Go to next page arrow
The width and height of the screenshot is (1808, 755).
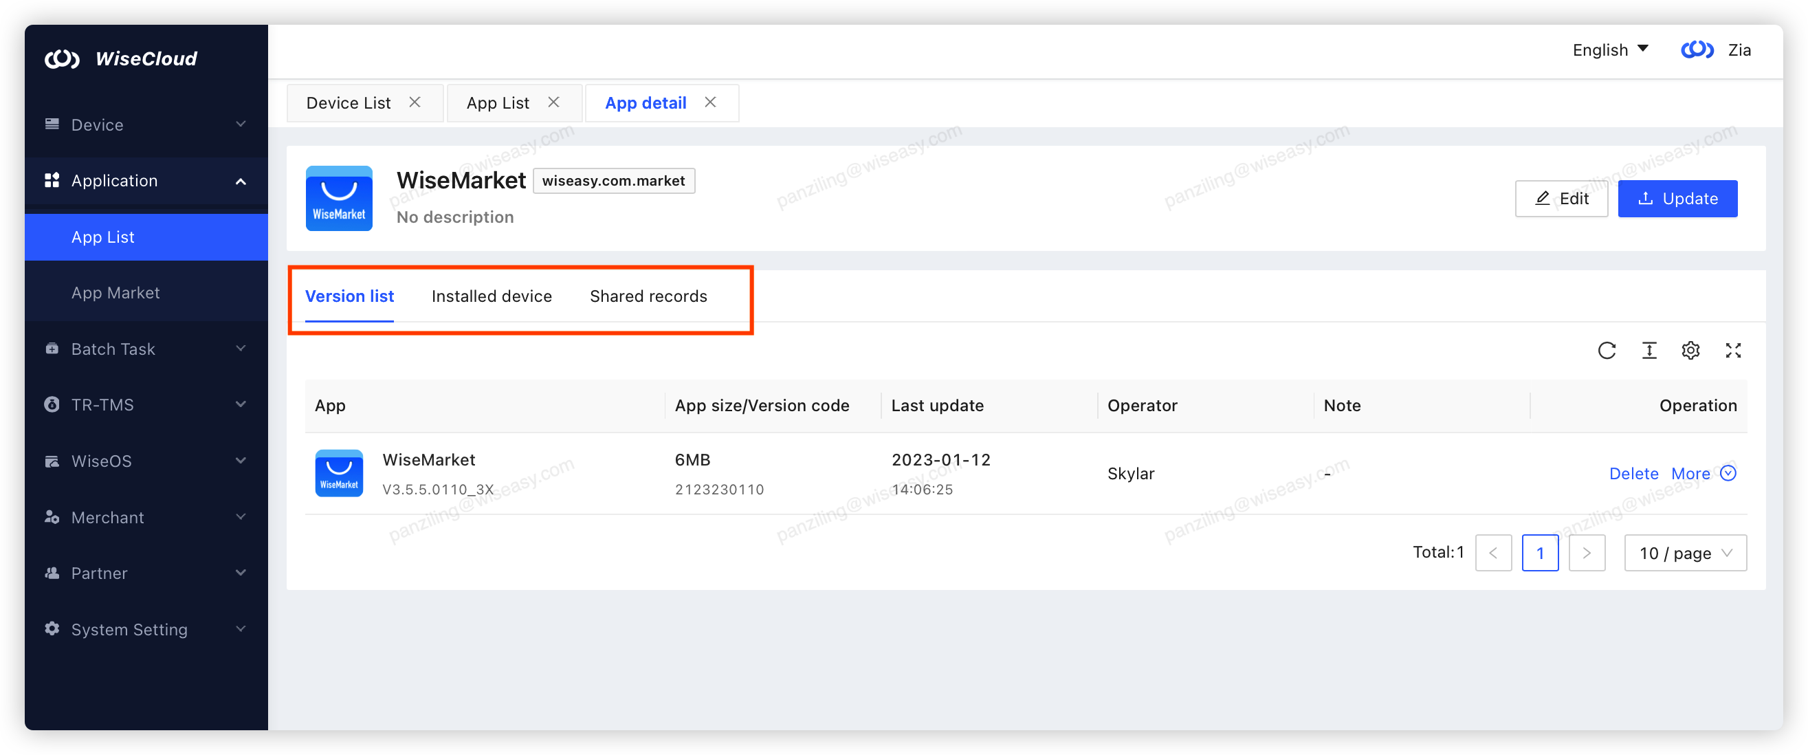1586,554
